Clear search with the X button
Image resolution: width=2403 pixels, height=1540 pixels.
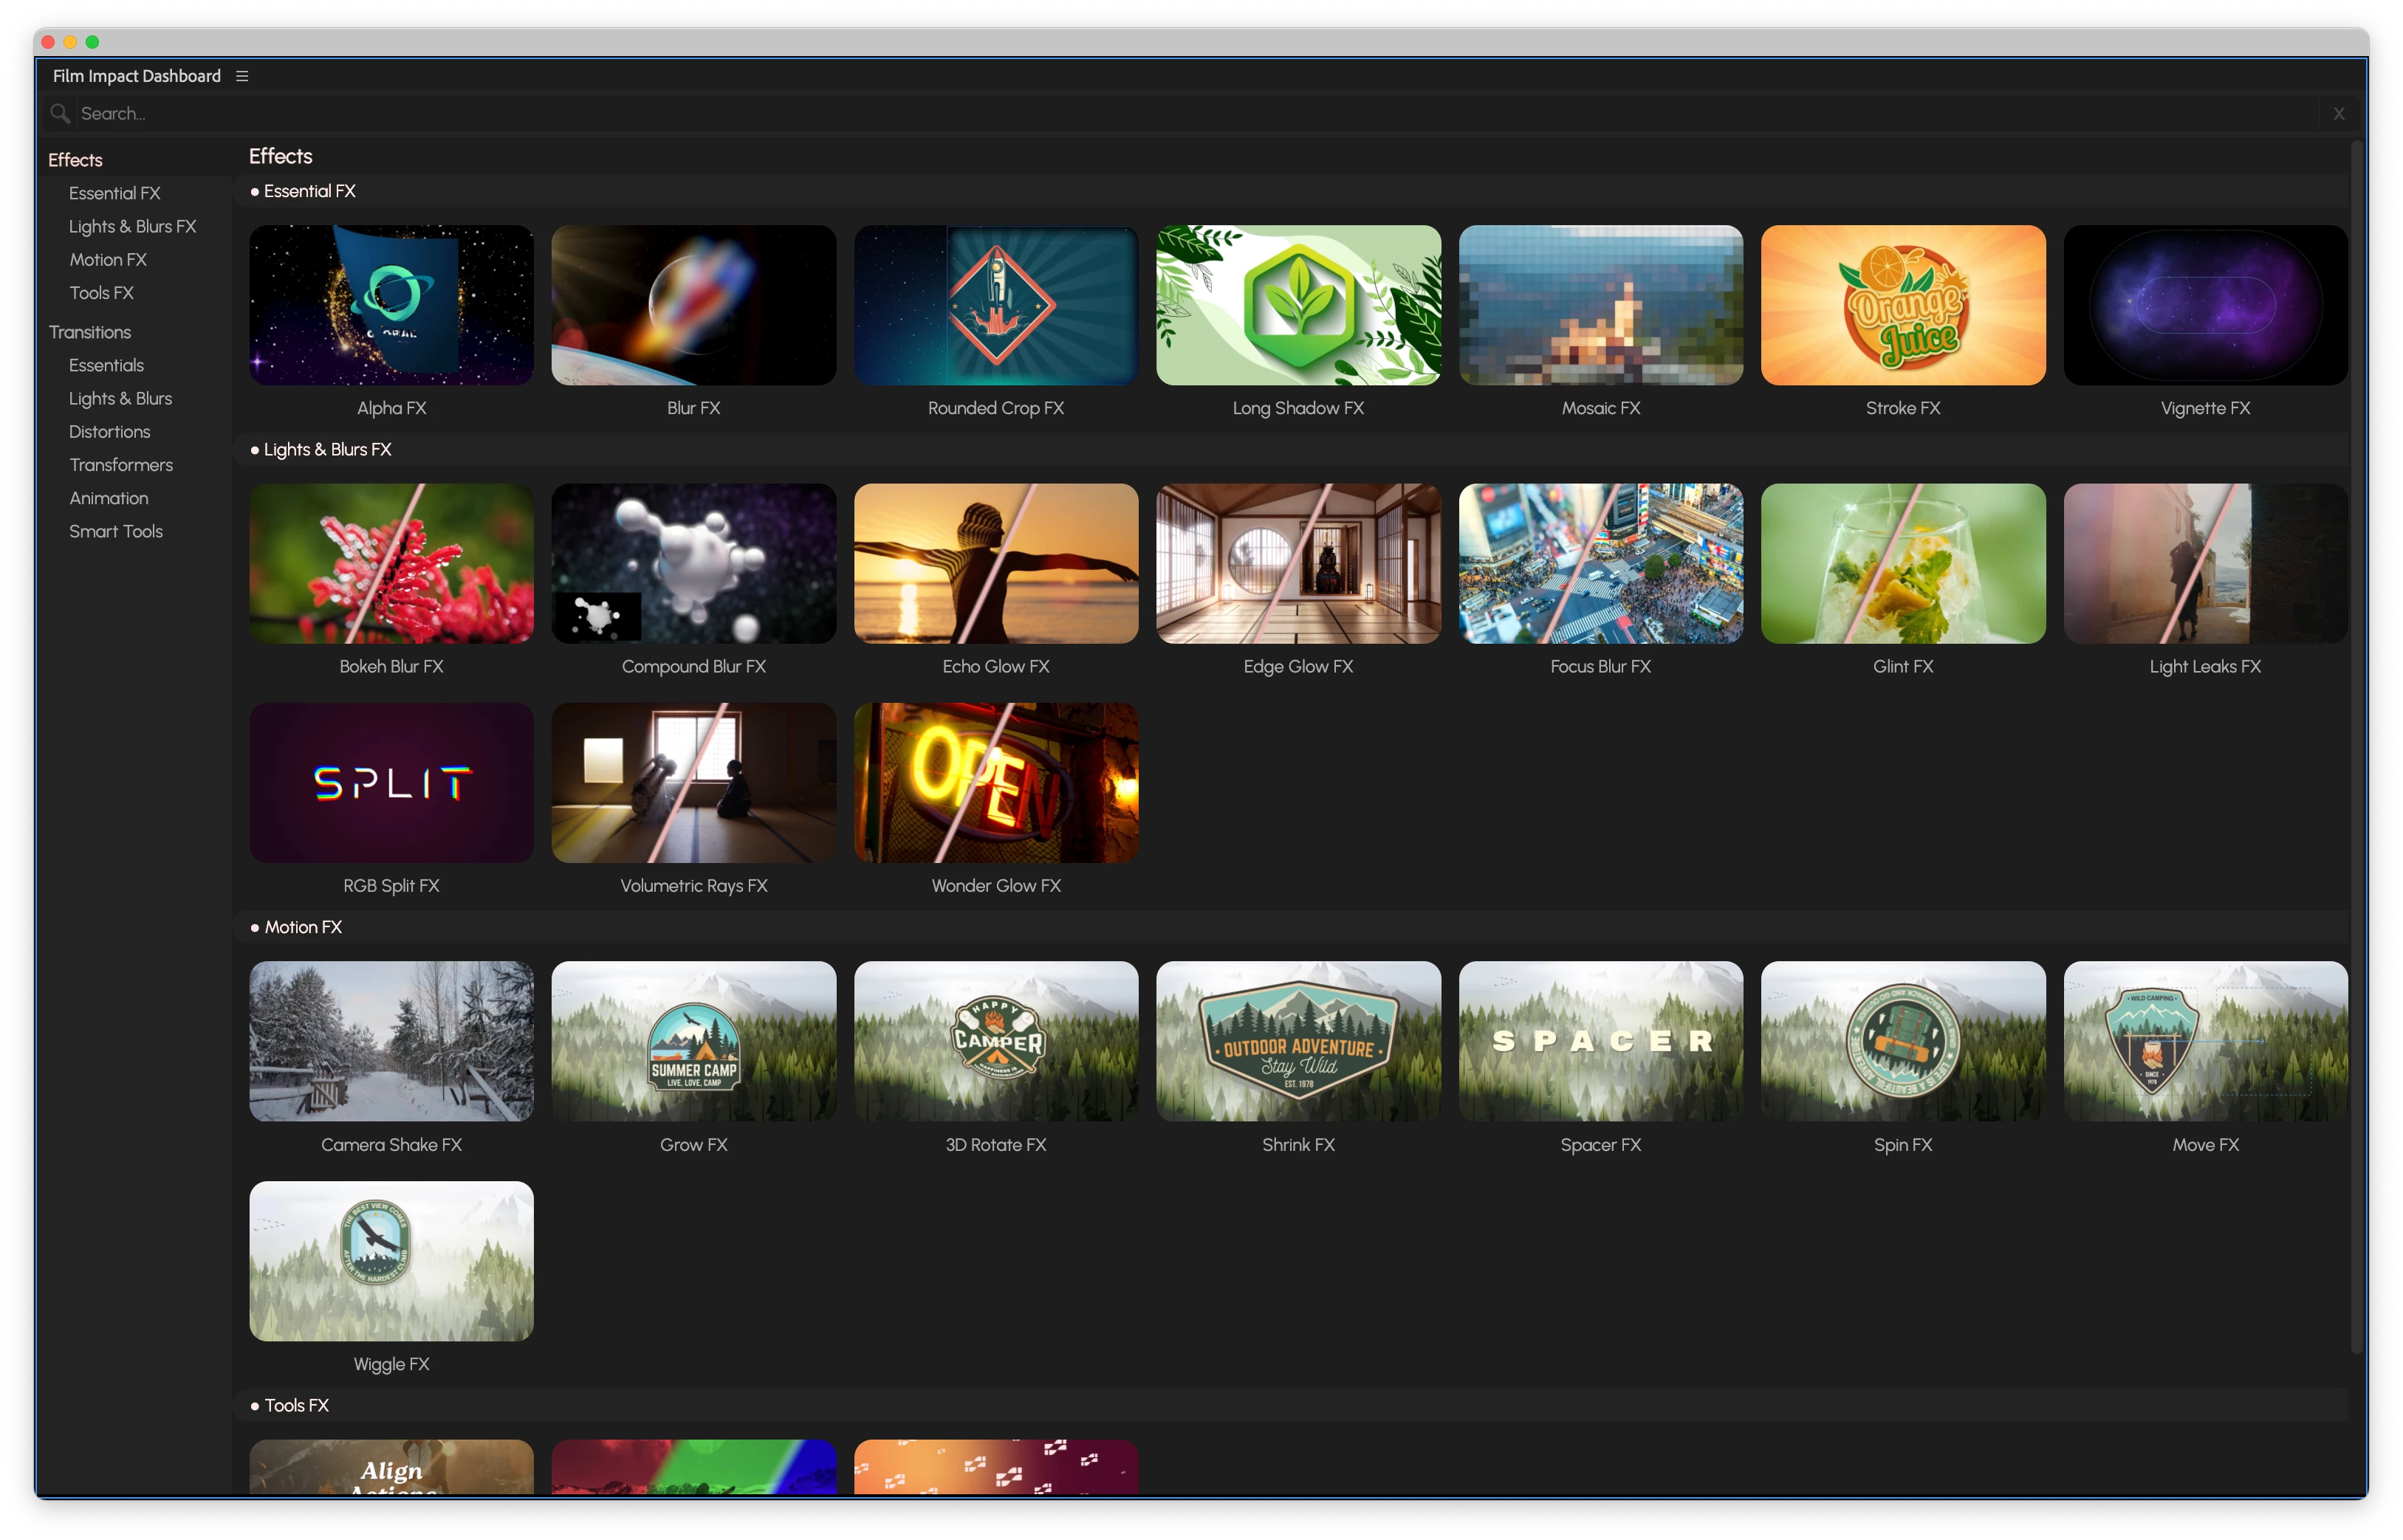[x=2338, y=114]
